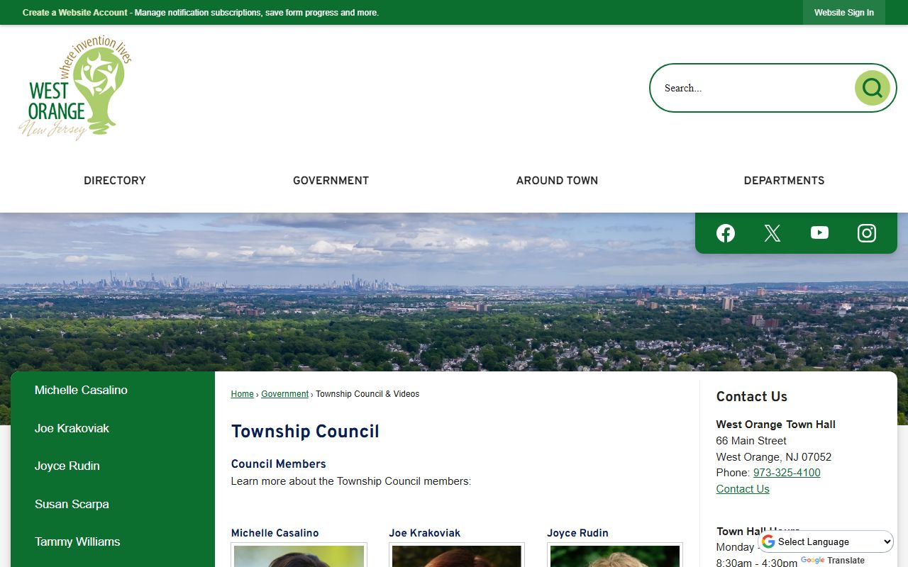Open the Select Language dropdown
Image resolution: width=908 pixels, height=567 pixels.
coord(827,541)
